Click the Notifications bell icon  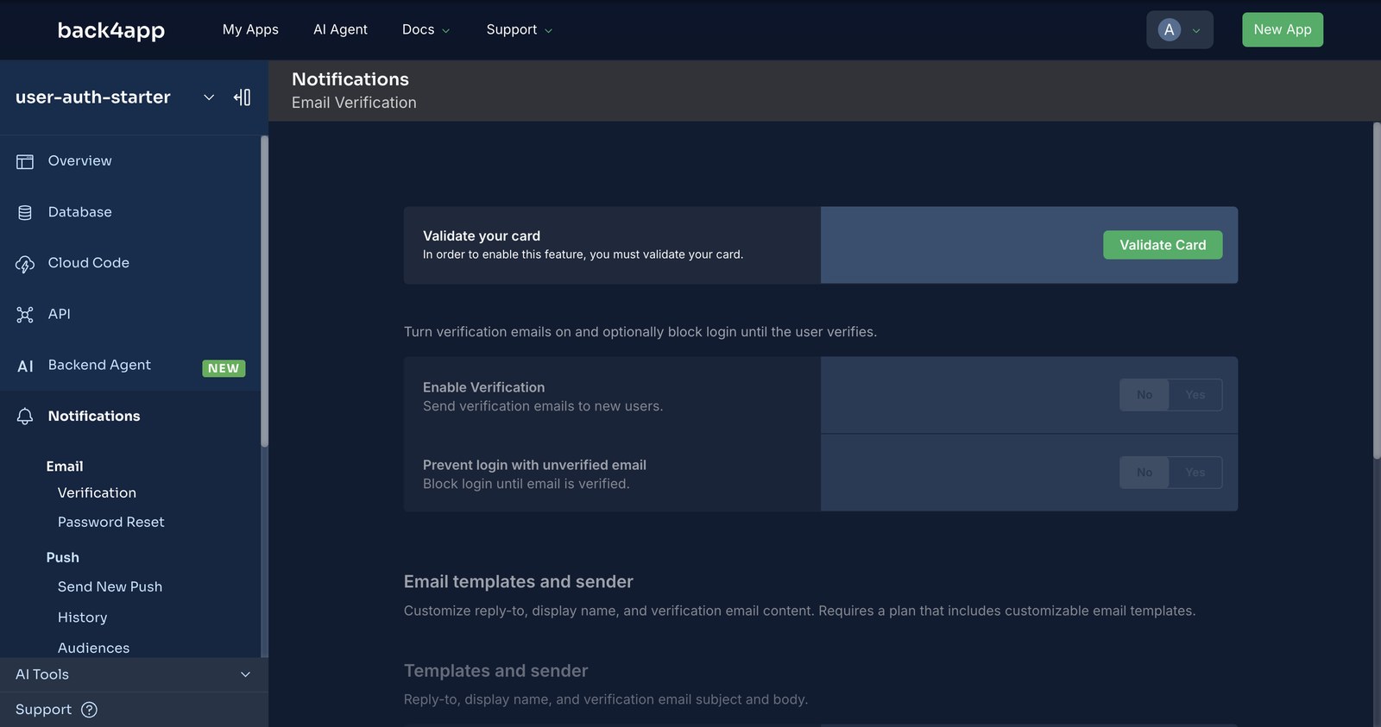[x=25, y=417]
